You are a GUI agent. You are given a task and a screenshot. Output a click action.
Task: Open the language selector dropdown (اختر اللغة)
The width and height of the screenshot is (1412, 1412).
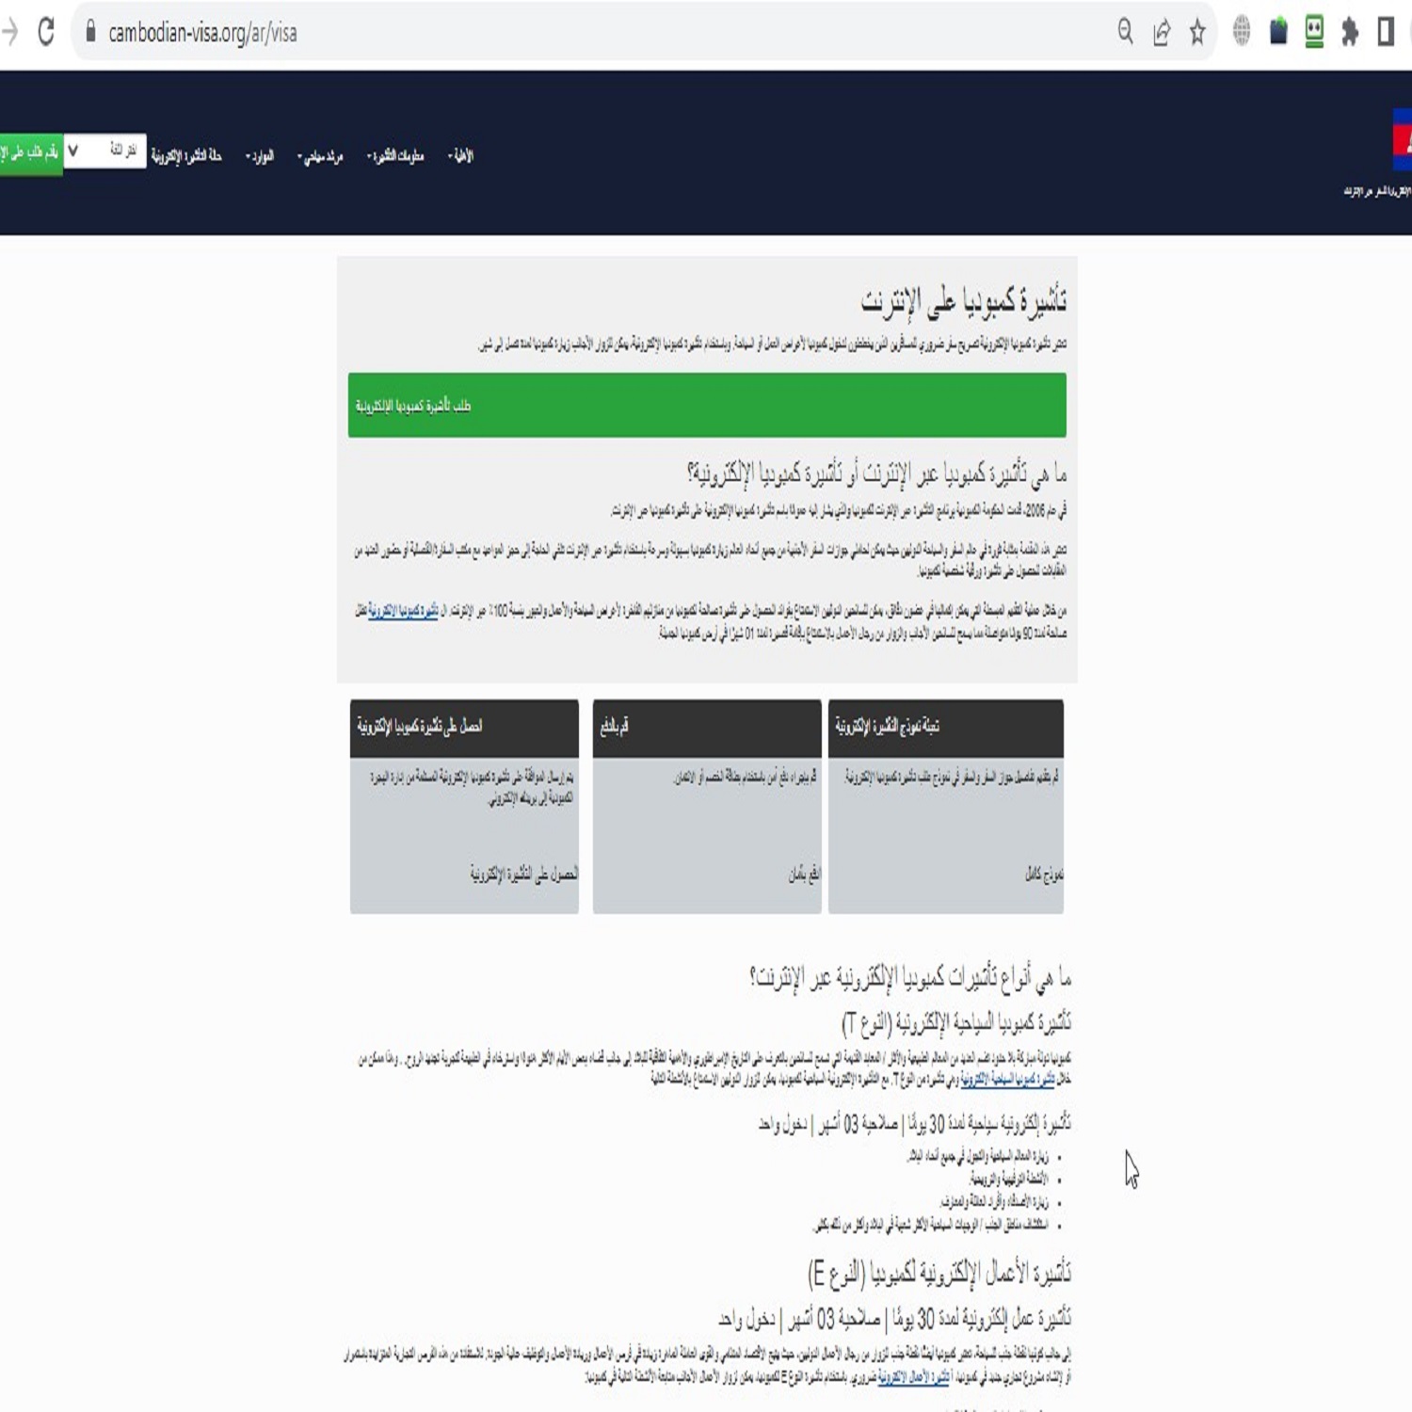(x=104, y=151)
